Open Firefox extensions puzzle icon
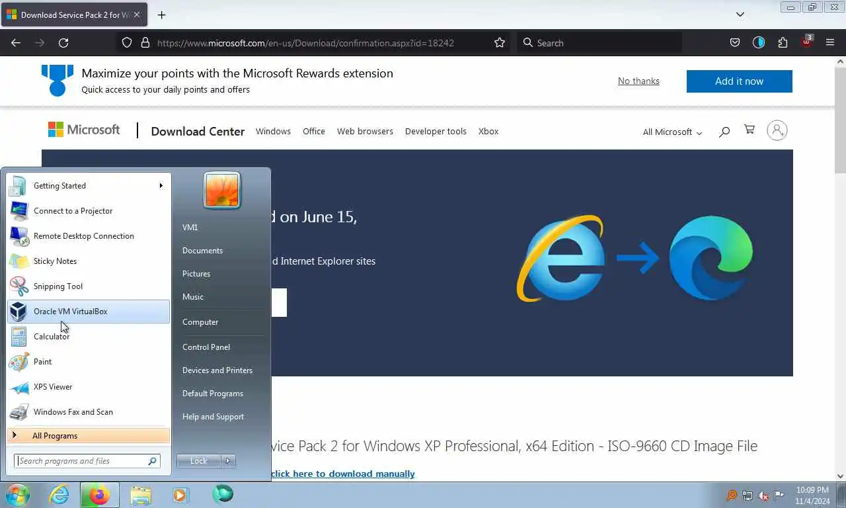This screenshot has width=846, height=508. 783,43
